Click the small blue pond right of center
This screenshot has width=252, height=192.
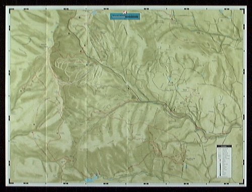(169, 78)
